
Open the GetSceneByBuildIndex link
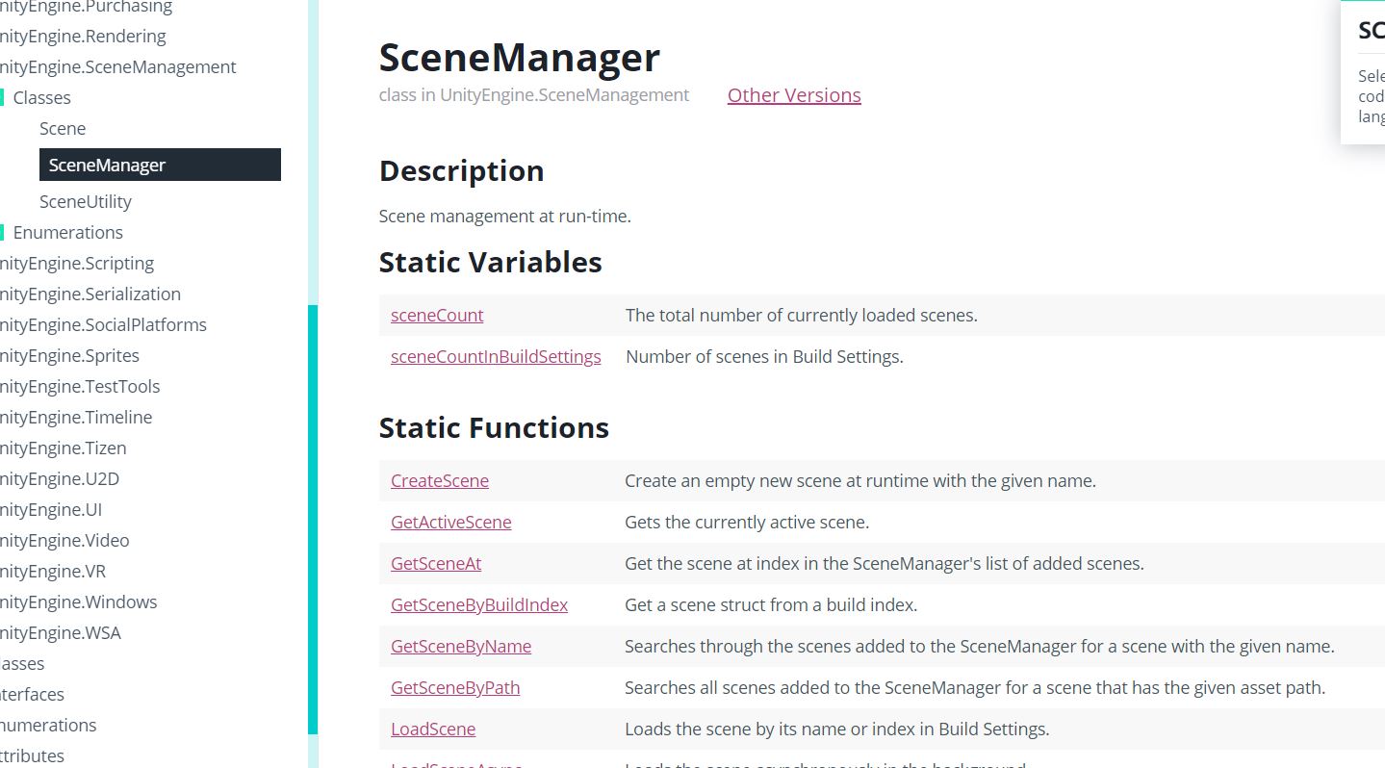[x=479, y=605]
